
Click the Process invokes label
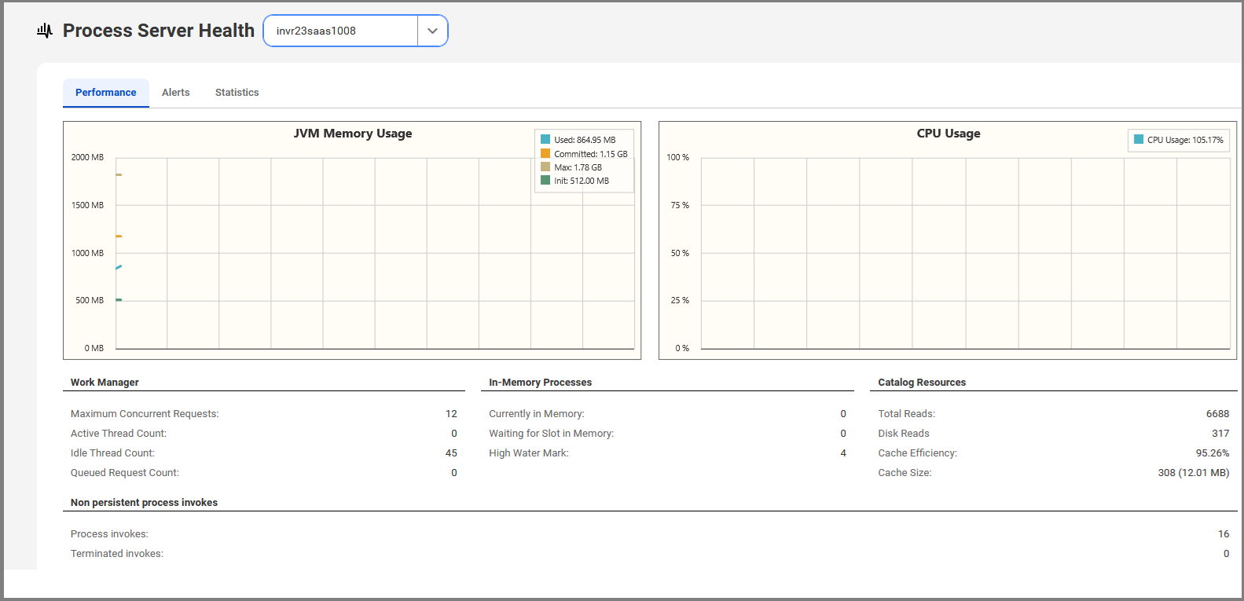point(109,534)
